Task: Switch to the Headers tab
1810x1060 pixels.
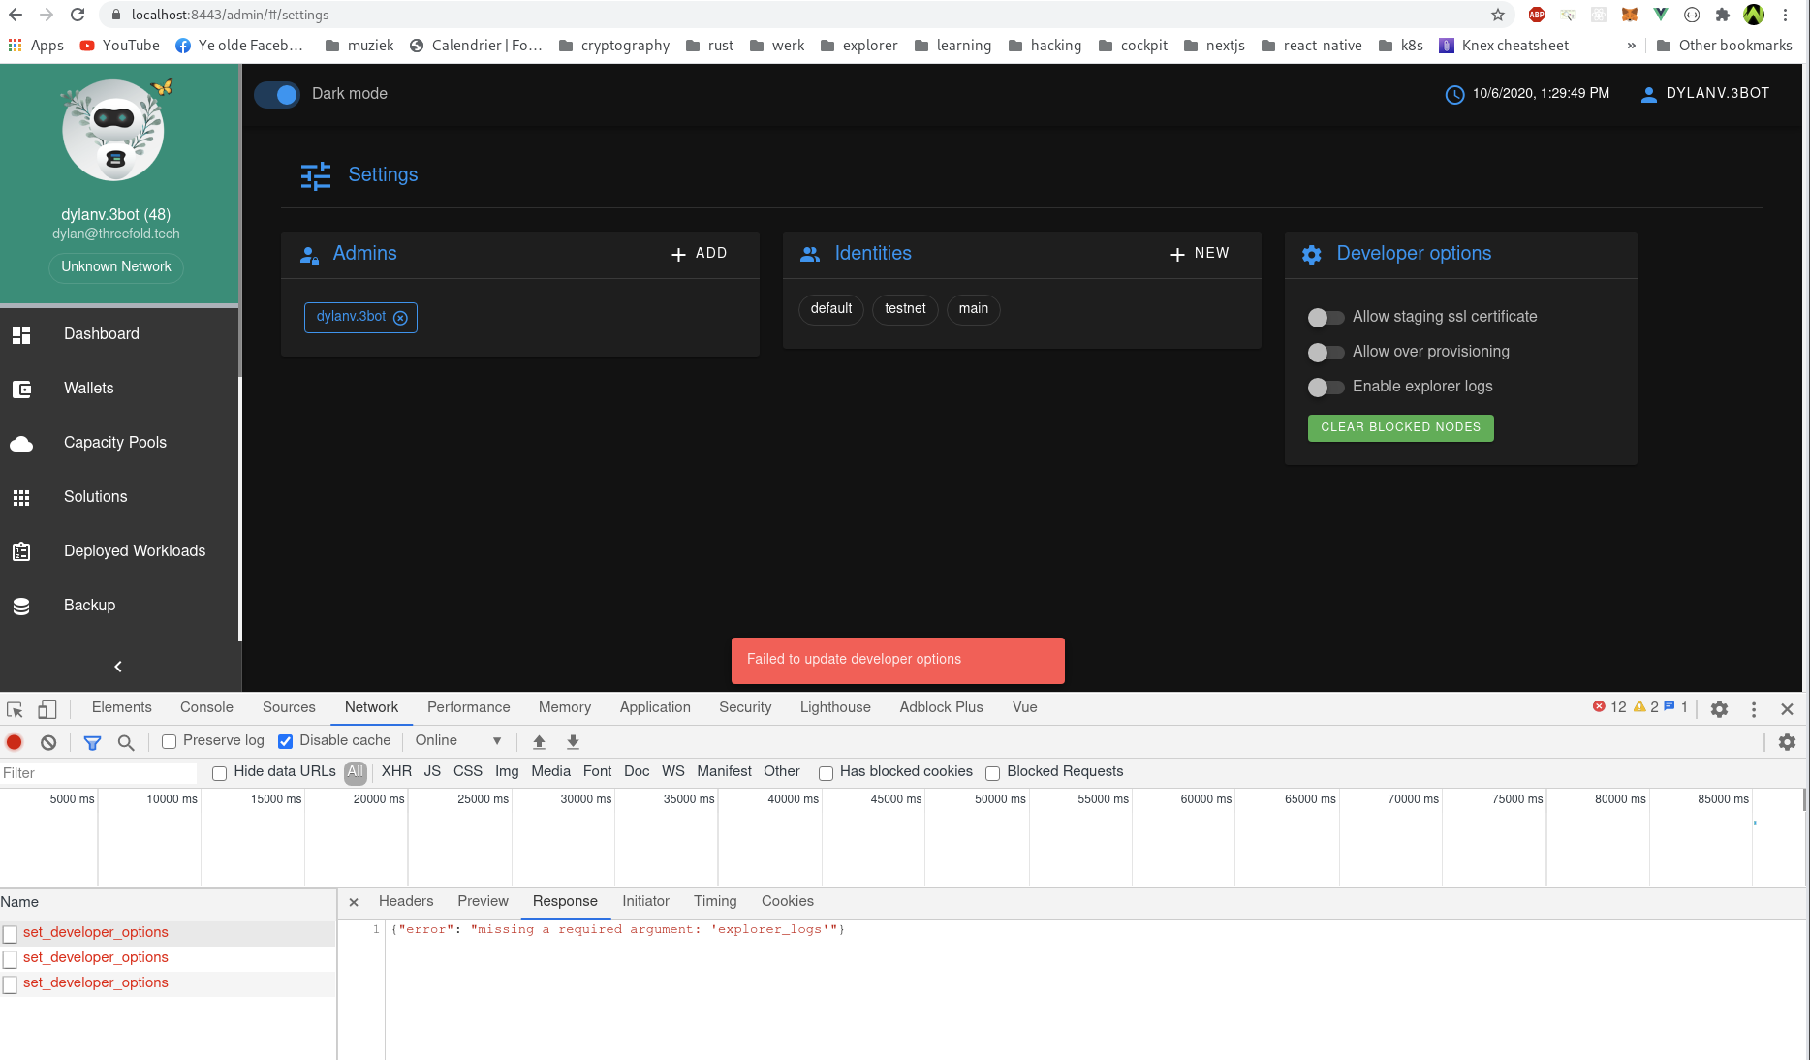Action: click(x=405, y=901)
